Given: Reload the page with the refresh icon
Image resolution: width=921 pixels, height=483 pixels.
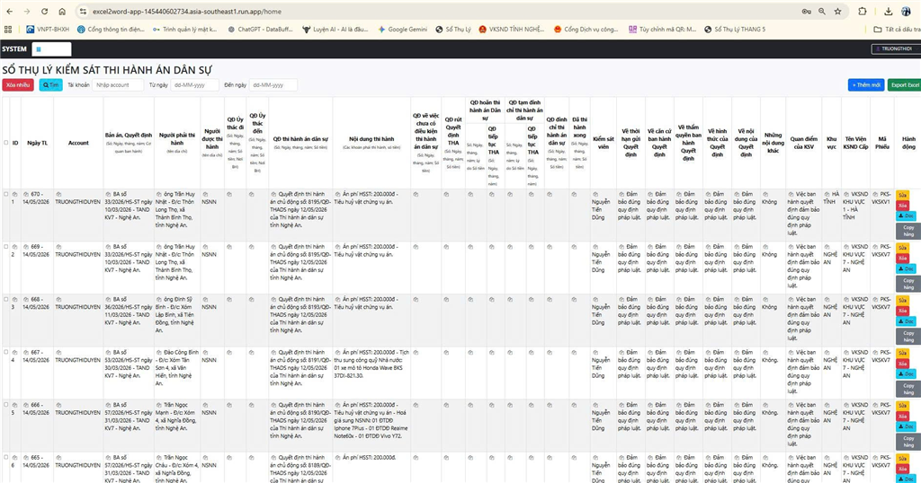Looking at the screenshot, I should pos(45,11).
